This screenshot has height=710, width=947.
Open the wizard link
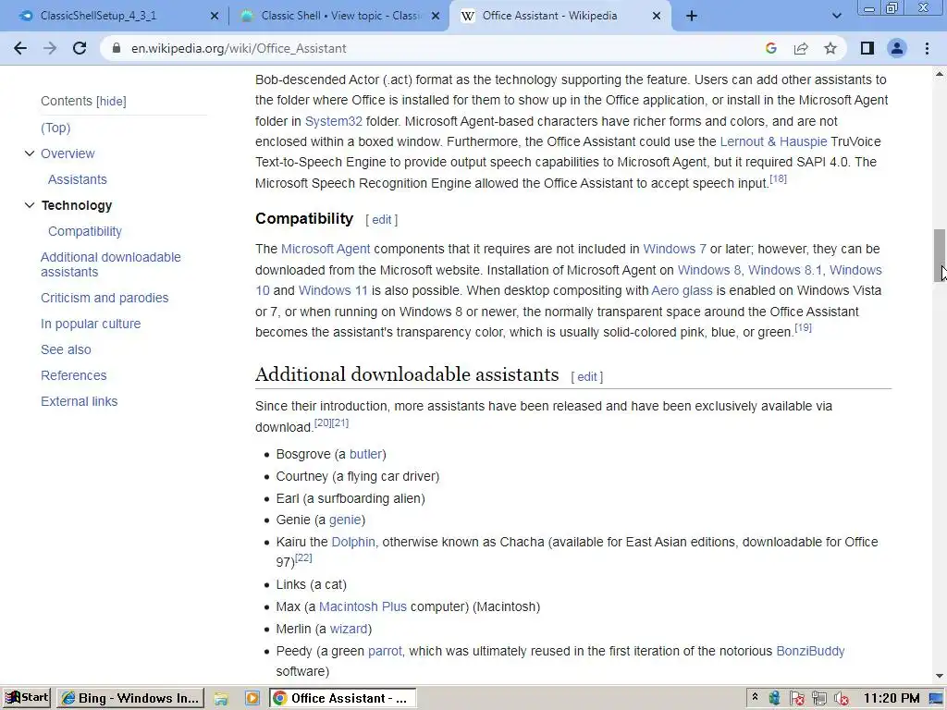click(349, 629)
